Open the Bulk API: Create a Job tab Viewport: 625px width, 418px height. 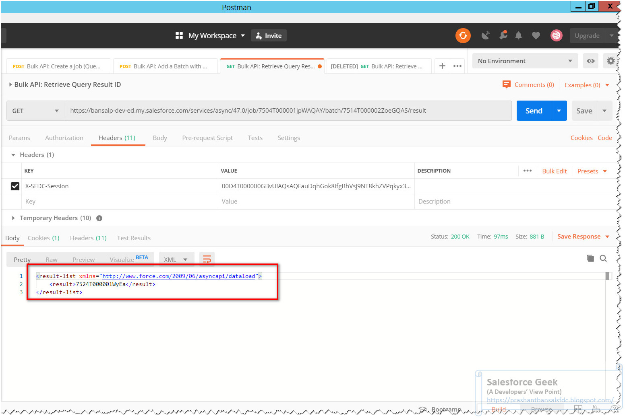(58, 66)
